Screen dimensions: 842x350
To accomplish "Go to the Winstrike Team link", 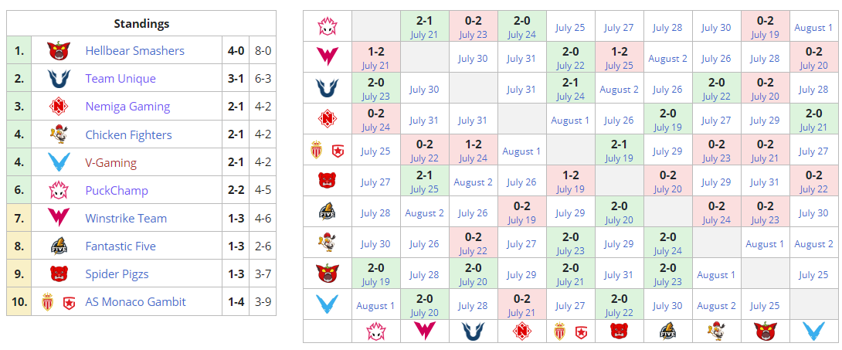I will point(126,219).
